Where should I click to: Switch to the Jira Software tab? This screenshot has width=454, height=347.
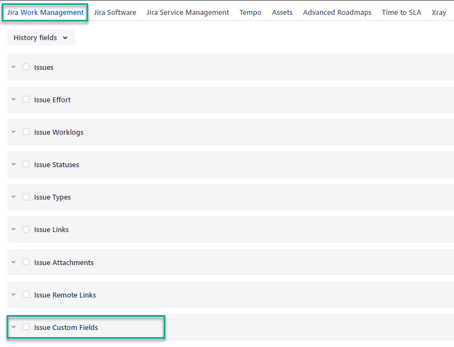point(115,12)
